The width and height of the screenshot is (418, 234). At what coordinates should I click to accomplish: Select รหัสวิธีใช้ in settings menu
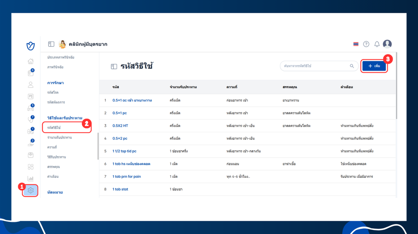click(x=54, y=128)
